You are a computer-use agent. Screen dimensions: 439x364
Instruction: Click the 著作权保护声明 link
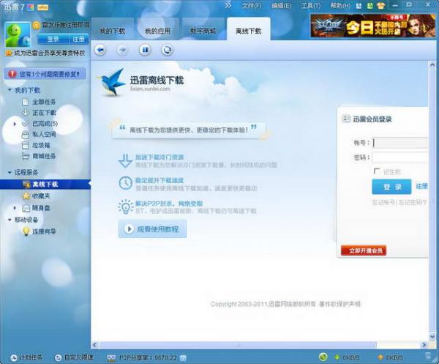(339, 304)
